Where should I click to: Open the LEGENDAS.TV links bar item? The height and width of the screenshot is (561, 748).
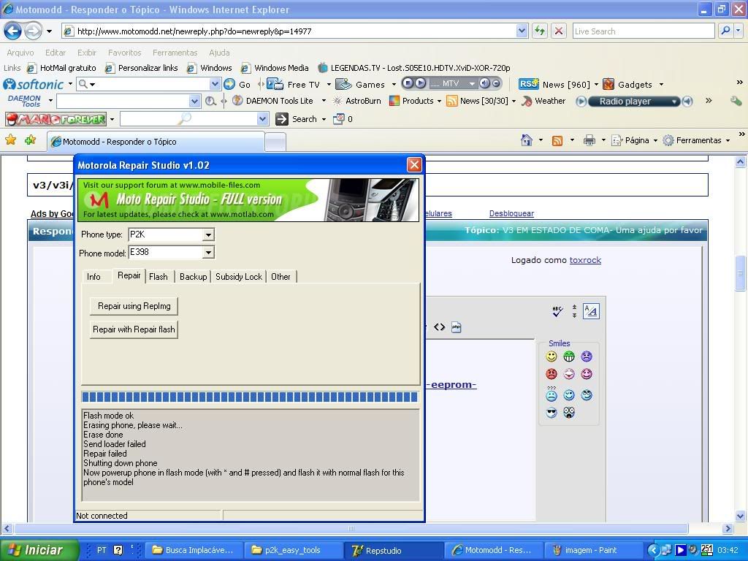tap(414, 68)
